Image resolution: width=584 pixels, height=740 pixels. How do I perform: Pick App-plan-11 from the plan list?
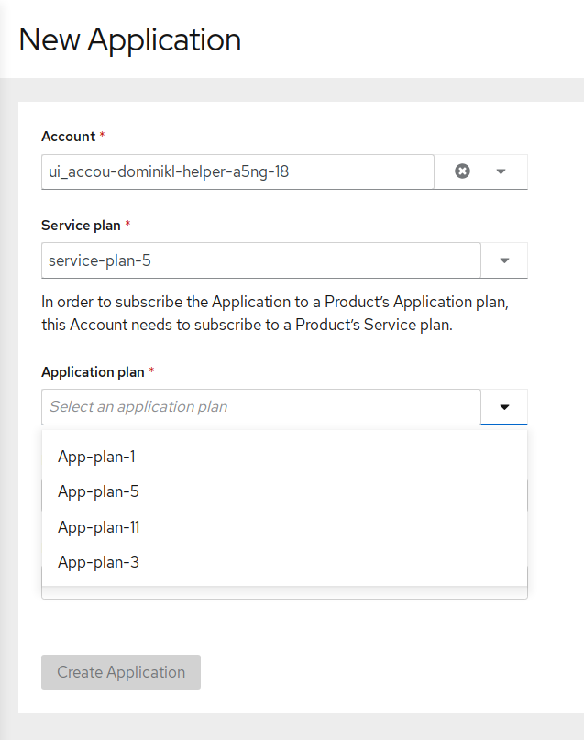(98, 527)
